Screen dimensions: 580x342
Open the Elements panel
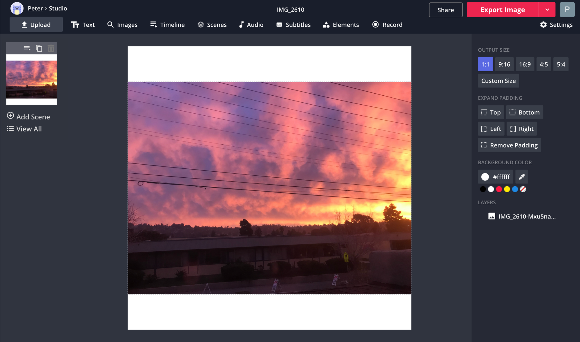341,25
